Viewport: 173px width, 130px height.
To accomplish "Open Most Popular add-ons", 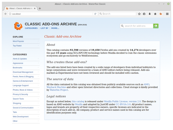I will [x=26, y=41].
